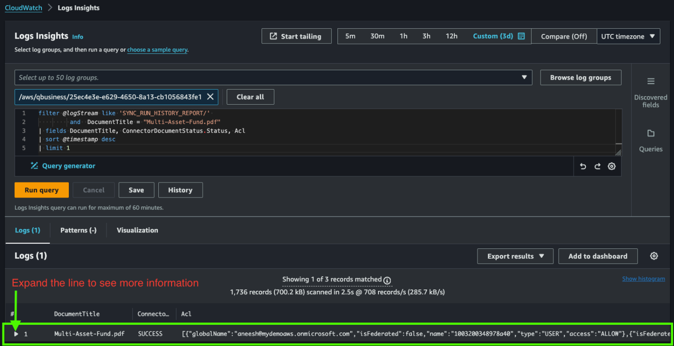Select the 1h time range

point(403,36)
